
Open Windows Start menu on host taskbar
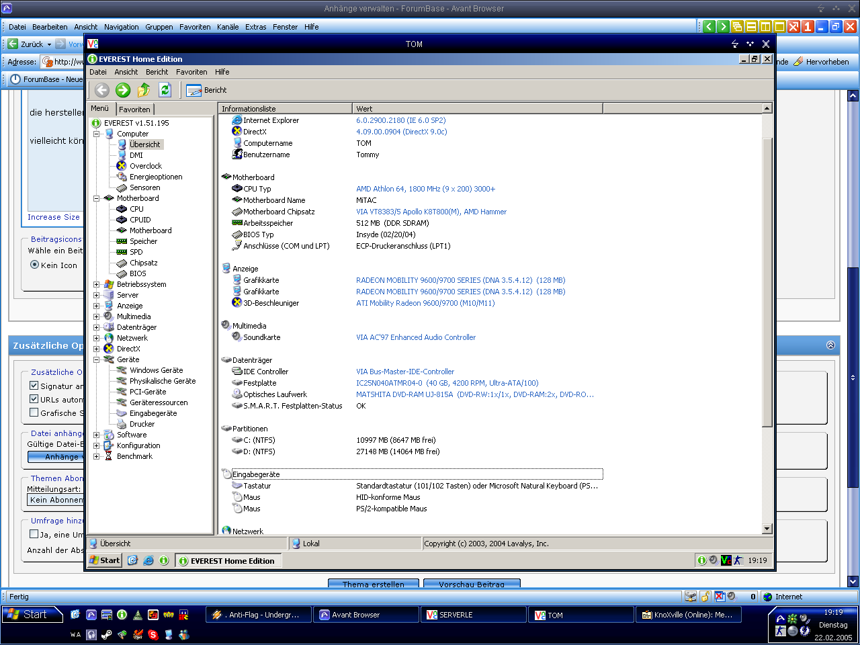coord(32,614)
